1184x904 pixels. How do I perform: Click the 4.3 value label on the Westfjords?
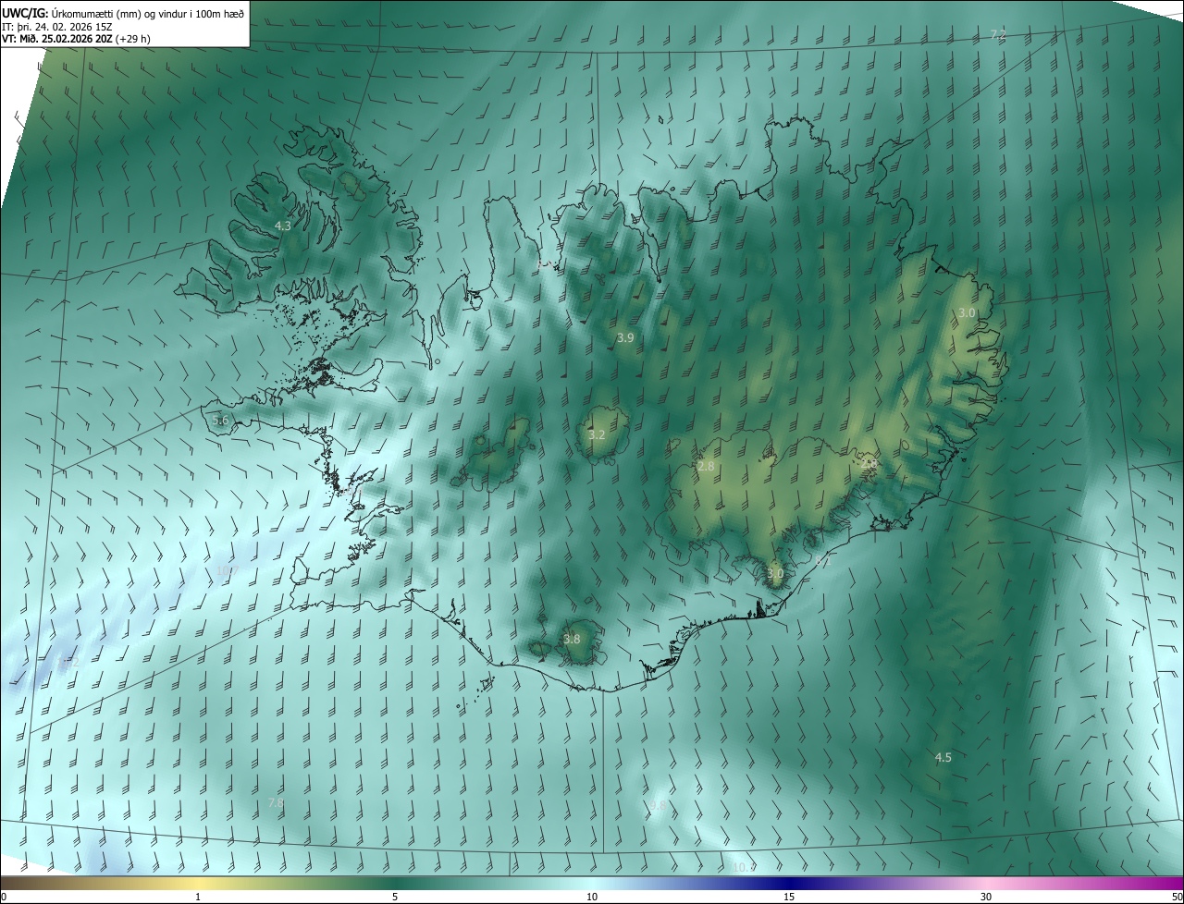click(x=283, y=226)
